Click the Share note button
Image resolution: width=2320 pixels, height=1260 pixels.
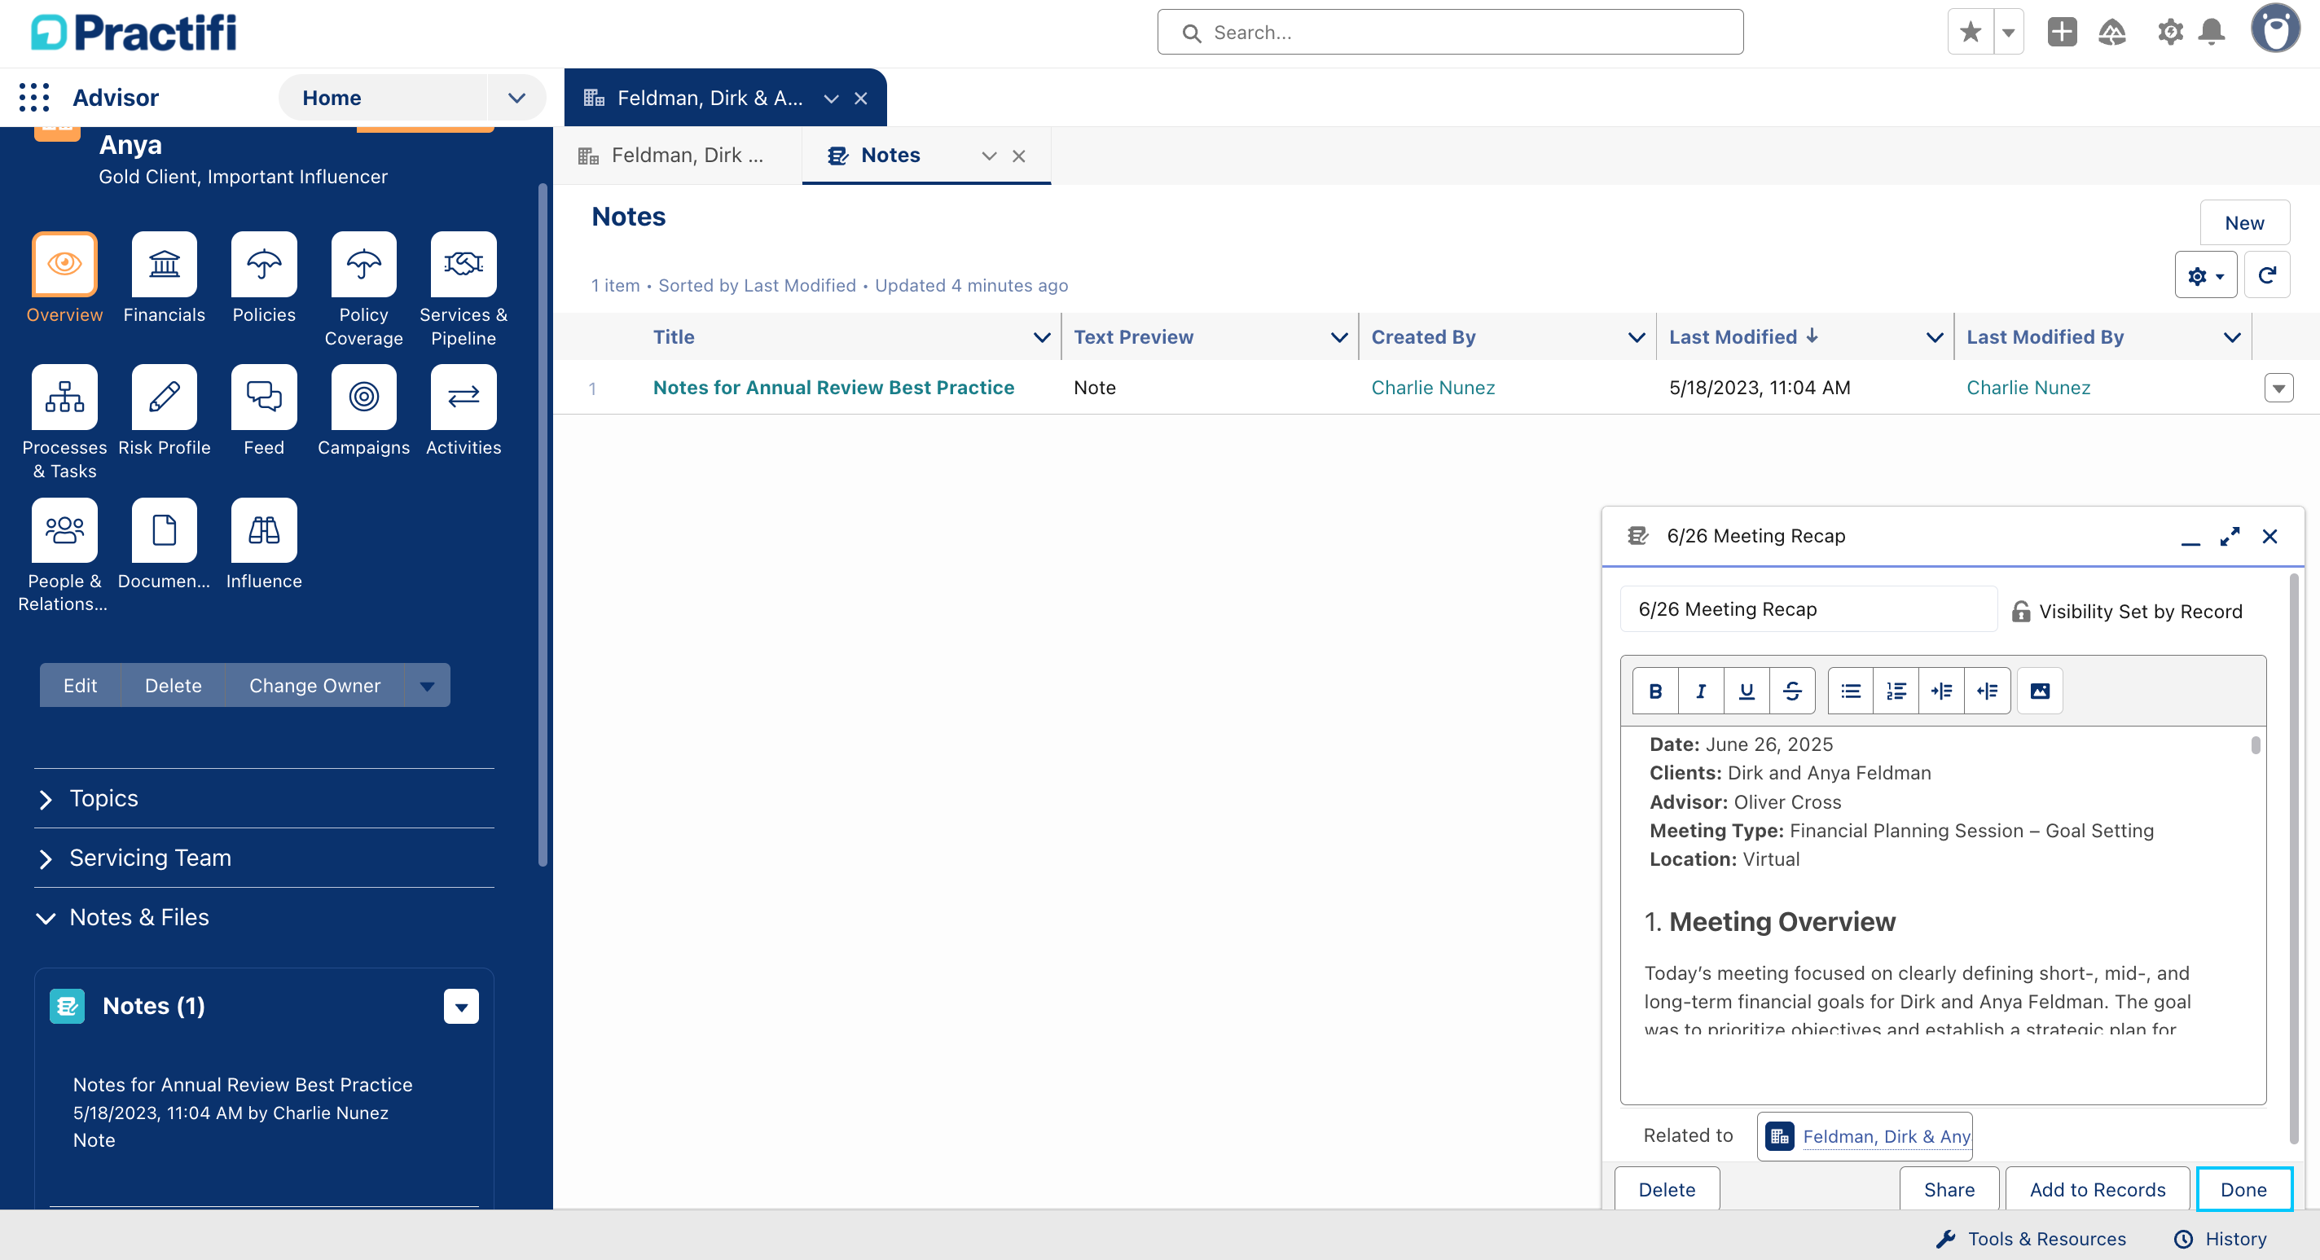(x=1949, y=1189)
